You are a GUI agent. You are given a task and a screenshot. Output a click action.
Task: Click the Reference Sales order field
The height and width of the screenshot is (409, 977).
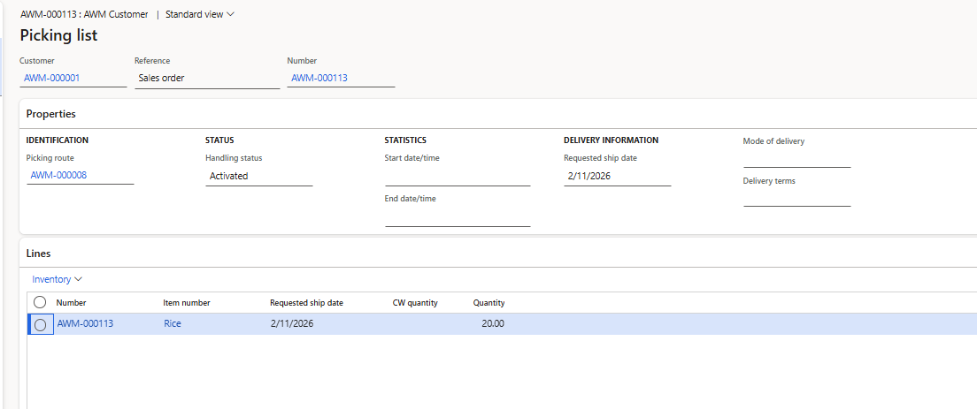click(x=206, y=78)
